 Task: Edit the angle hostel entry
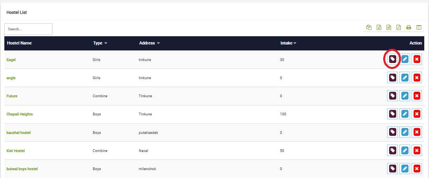coord(405,78)
